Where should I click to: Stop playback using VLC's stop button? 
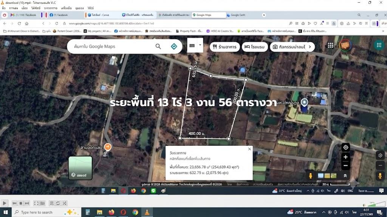(x=21, y=203)
